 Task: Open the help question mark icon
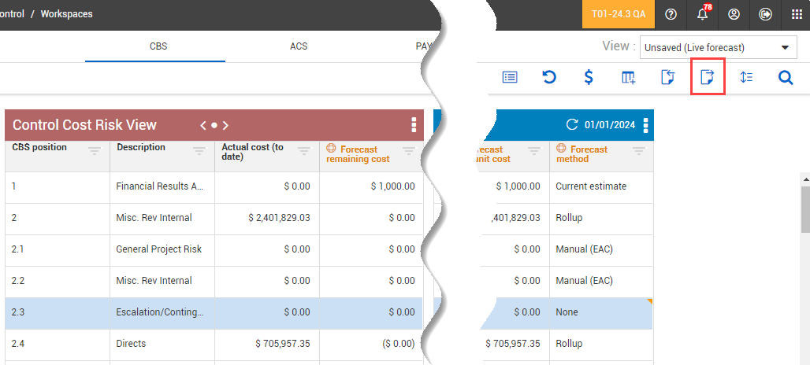point(671,14)
